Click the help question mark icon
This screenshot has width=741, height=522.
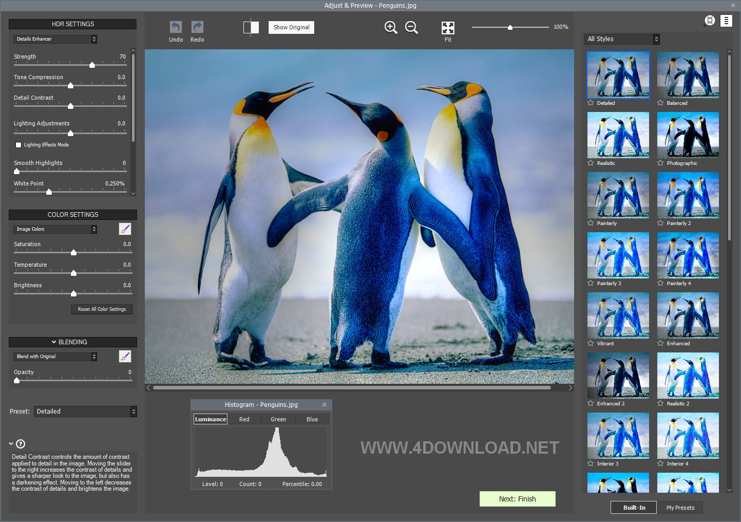[x=21, y=444]
